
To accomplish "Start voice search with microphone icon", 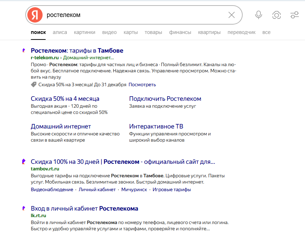I will point(258,15).
